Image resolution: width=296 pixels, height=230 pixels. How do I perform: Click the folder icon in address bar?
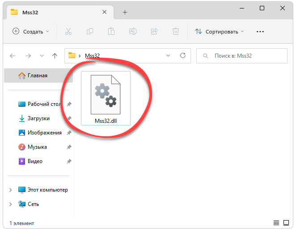pyautogui.click(x=72, y=55)
